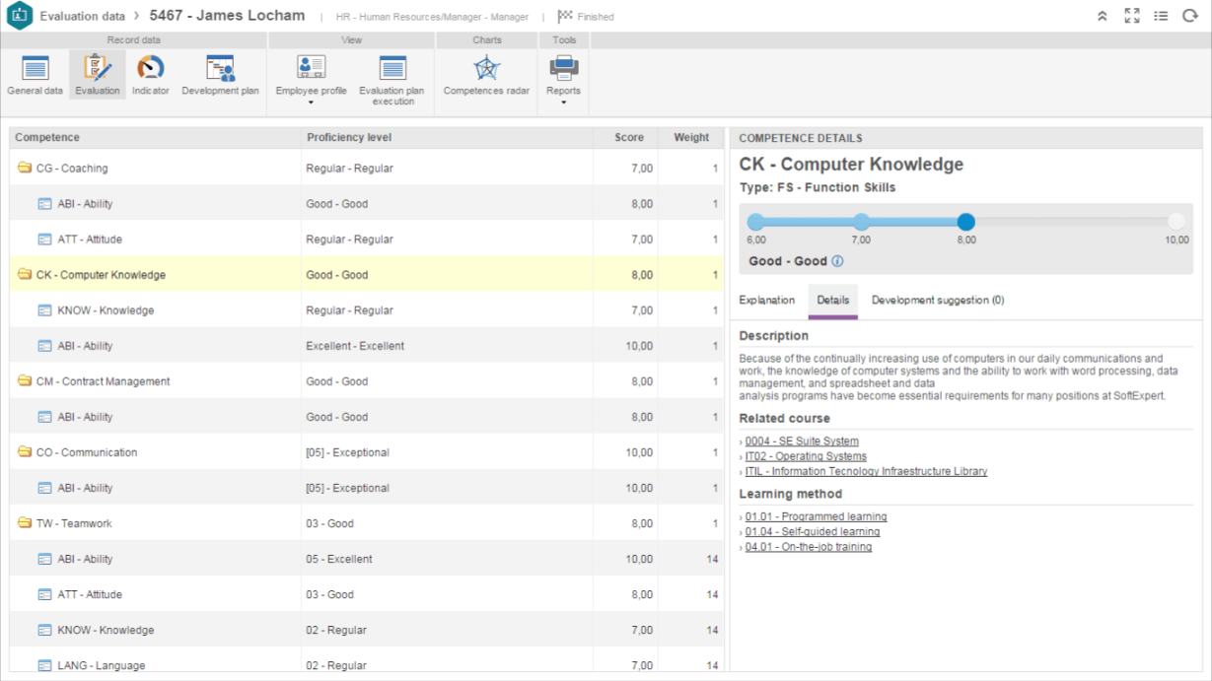Image resolution: width=1212 pixels, height=681 pixels.
Task: Open the 04.01 - On-the-job training link
Action: click(x=809, y=546)
